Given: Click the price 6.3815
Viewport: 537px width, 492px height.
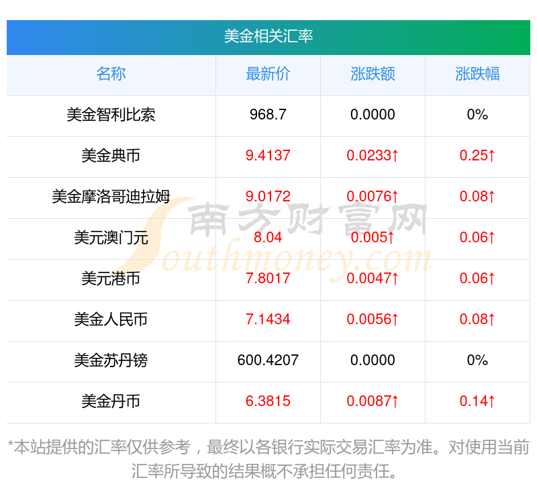Looking at the screenshot, I should [x=268, y=401].
